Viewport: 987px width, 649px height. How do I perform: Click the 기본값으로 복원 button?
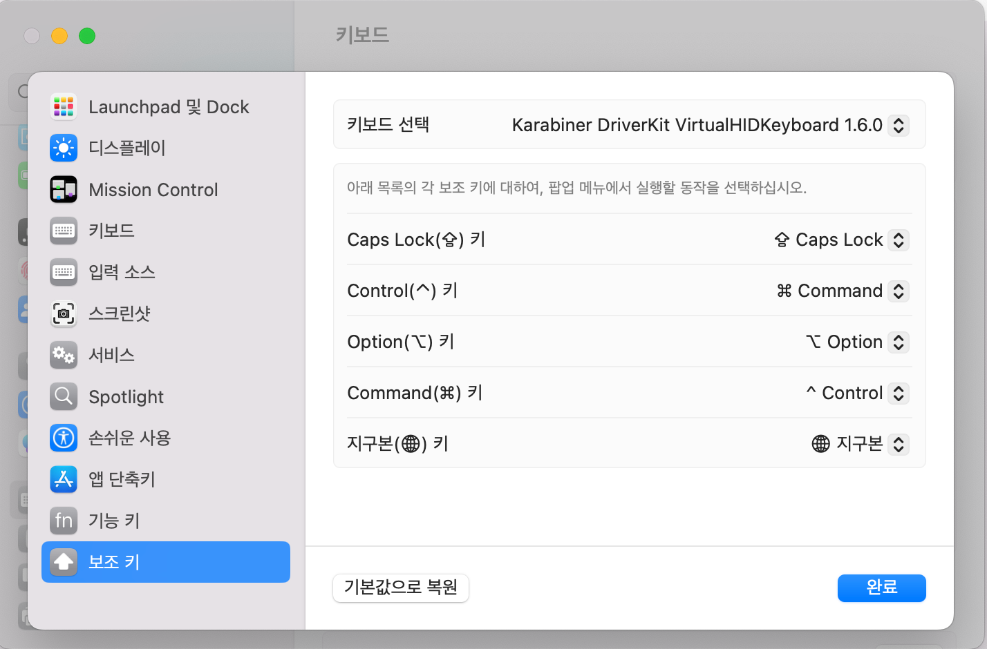pyautogui.click(x=401, y=588)
